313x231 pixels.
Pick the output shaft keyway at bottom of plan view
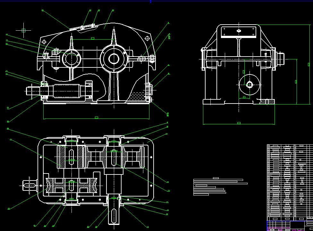(x=114, y=216)
